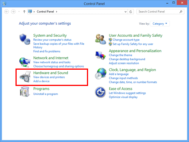
Task: Open the Hardware and Sound printer icon
Action: point(25,76)
